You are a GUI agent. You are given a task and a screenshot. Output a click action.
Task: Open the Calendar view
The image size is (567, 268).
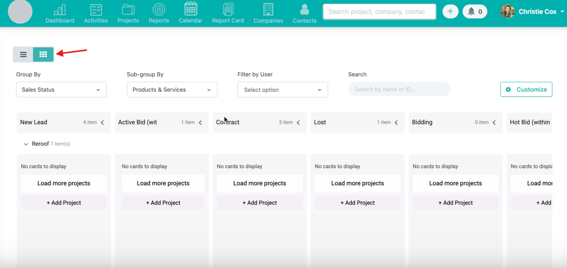click(190, 13)
